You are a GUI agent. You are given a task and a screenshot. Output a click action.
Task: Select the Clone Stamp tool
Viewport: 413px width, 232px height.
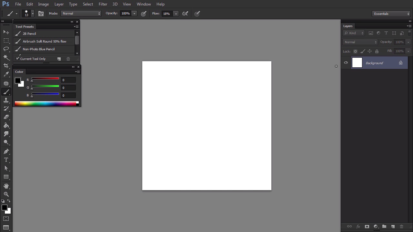6,101
